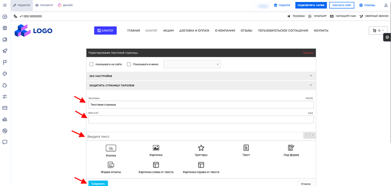Switch to Просмотр tab

click(44, 5)
